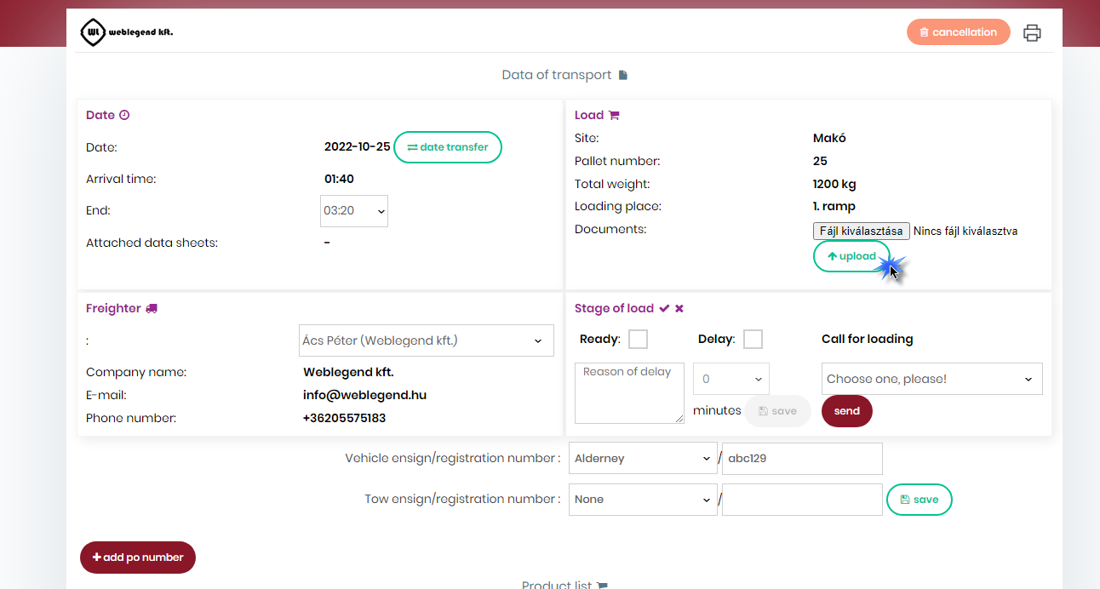
Task: Click the document icon beside Data of transport
Action: tap(622, 74)
